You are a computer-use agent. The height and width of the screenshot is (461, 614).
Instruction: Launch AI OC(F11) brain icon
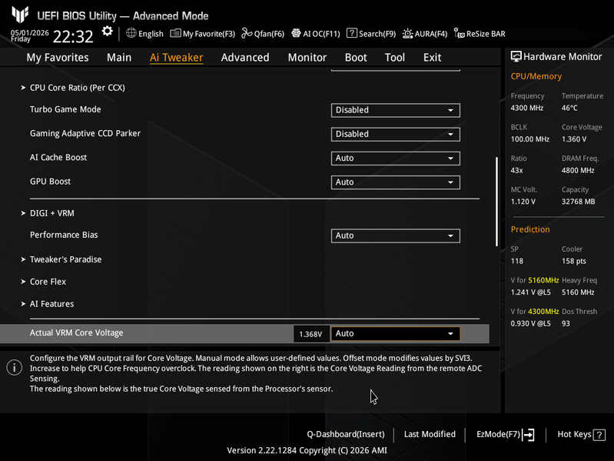[x=296, y=33]
